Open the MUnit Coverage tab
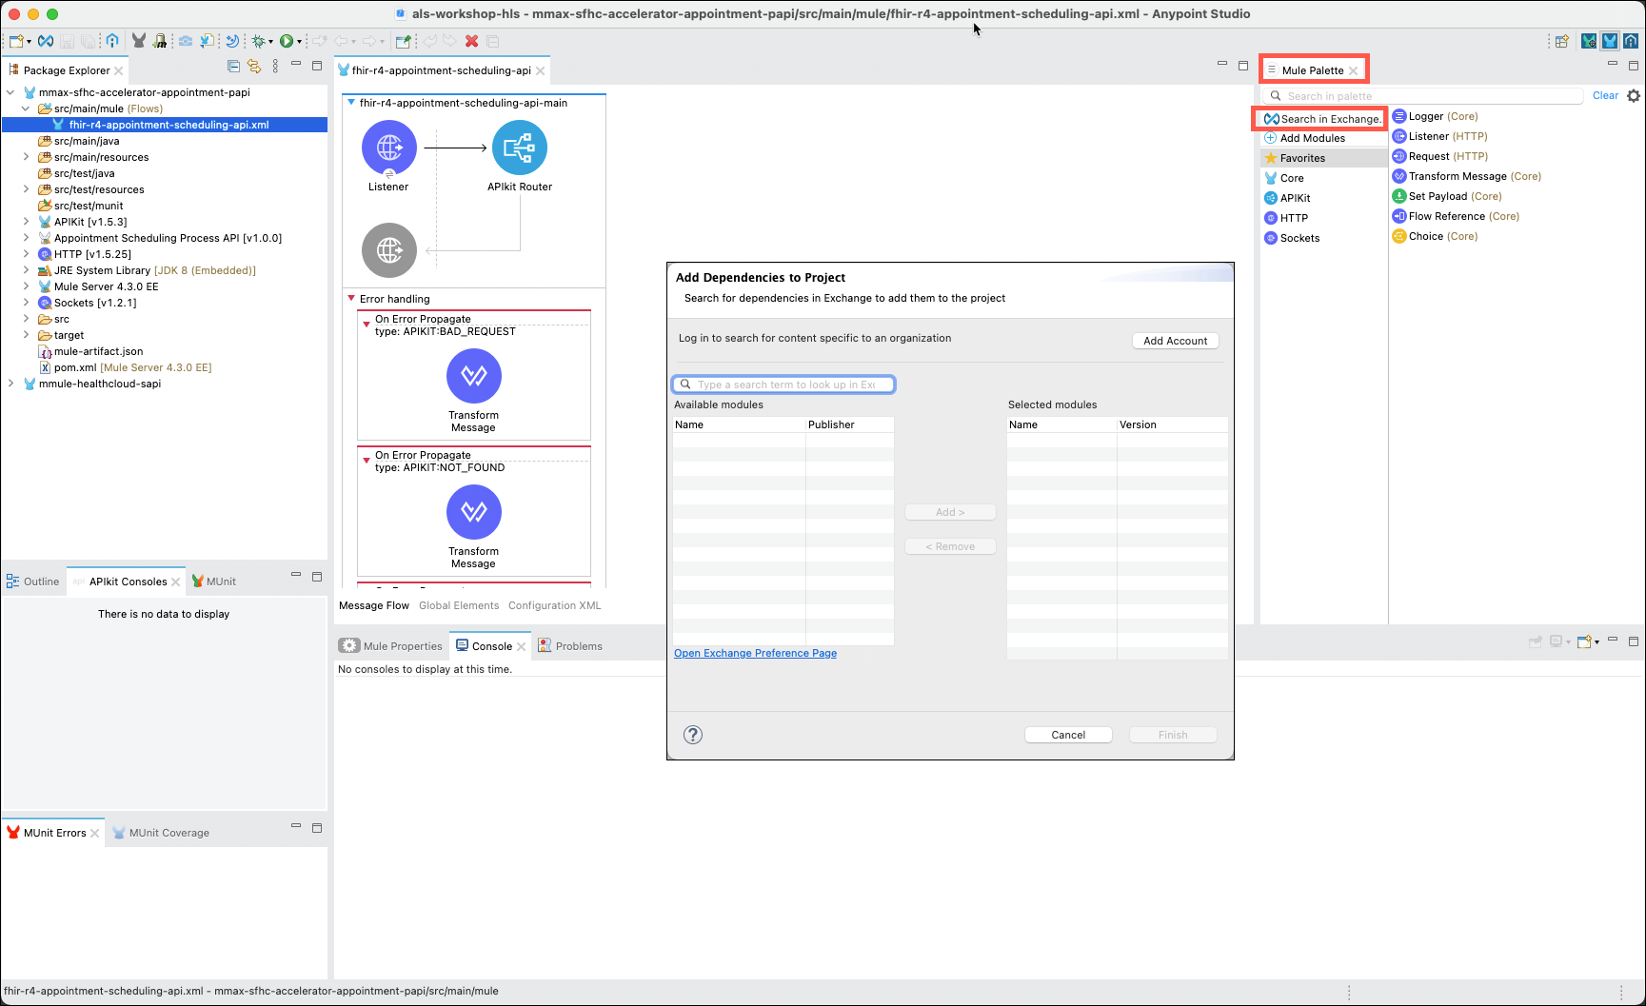This screenshot has width=1646, height=1006. click(x=161, y=833)
